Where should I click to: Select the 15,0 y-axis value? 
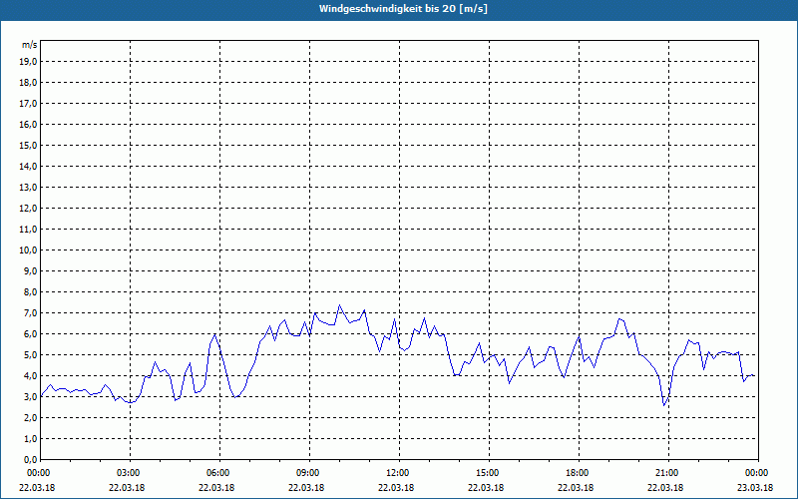[27, 145]
